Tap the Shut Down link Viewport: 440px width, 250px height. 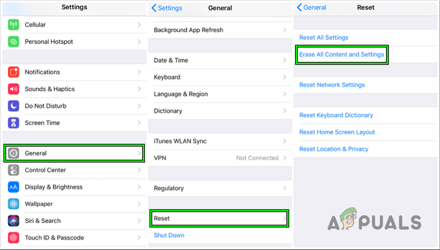(x=169, y=235)
